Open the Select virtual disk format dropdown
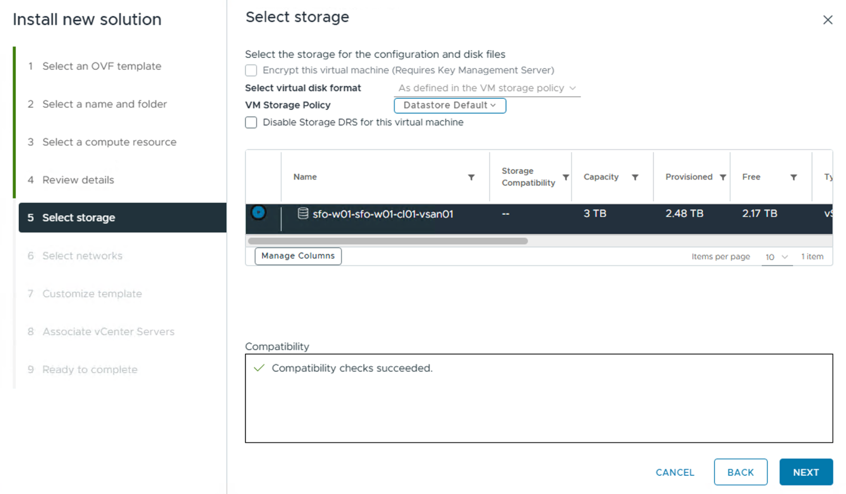The image size is (846, 494). (487, 88)
